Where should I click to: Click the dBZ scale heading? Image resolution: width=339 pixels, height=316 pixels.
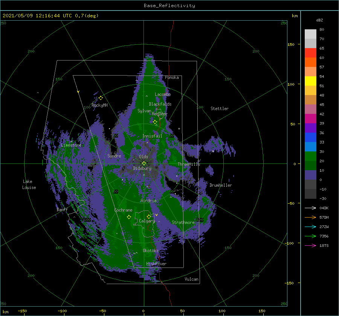coord(319,20)
